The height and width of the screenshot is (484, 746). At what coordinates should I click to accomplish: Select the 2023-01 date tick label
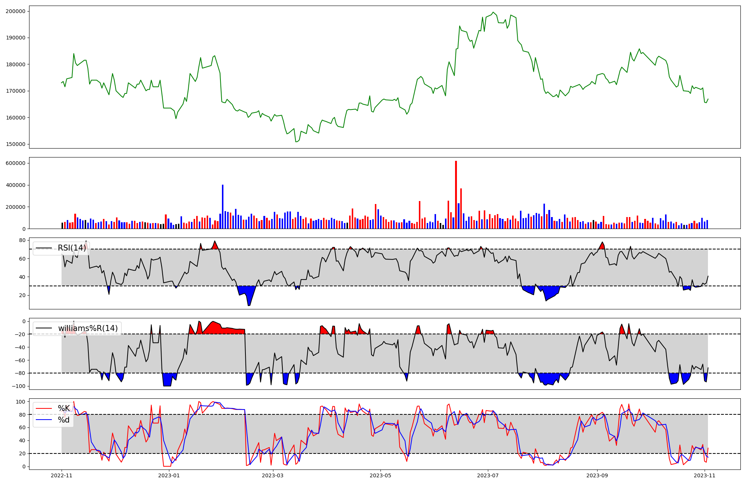(169, 475)
